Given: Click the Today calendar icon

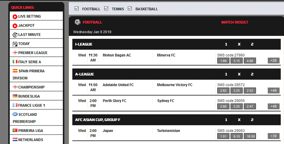Looking at the screenshot, I should point(15,44).
